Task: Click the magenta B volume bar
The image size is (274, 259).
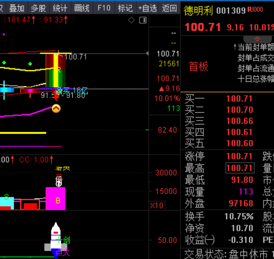Action: (x=55, y=199)
